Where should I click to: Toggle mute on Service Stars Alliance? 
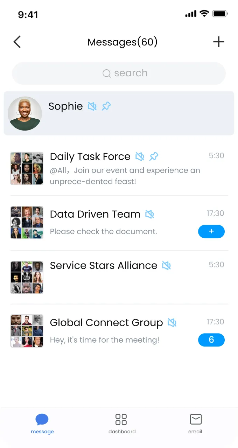167,266
